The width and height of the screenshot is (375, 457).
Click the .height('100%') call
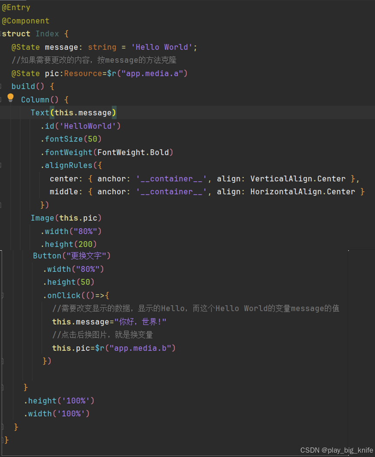(x=59, y=401)
